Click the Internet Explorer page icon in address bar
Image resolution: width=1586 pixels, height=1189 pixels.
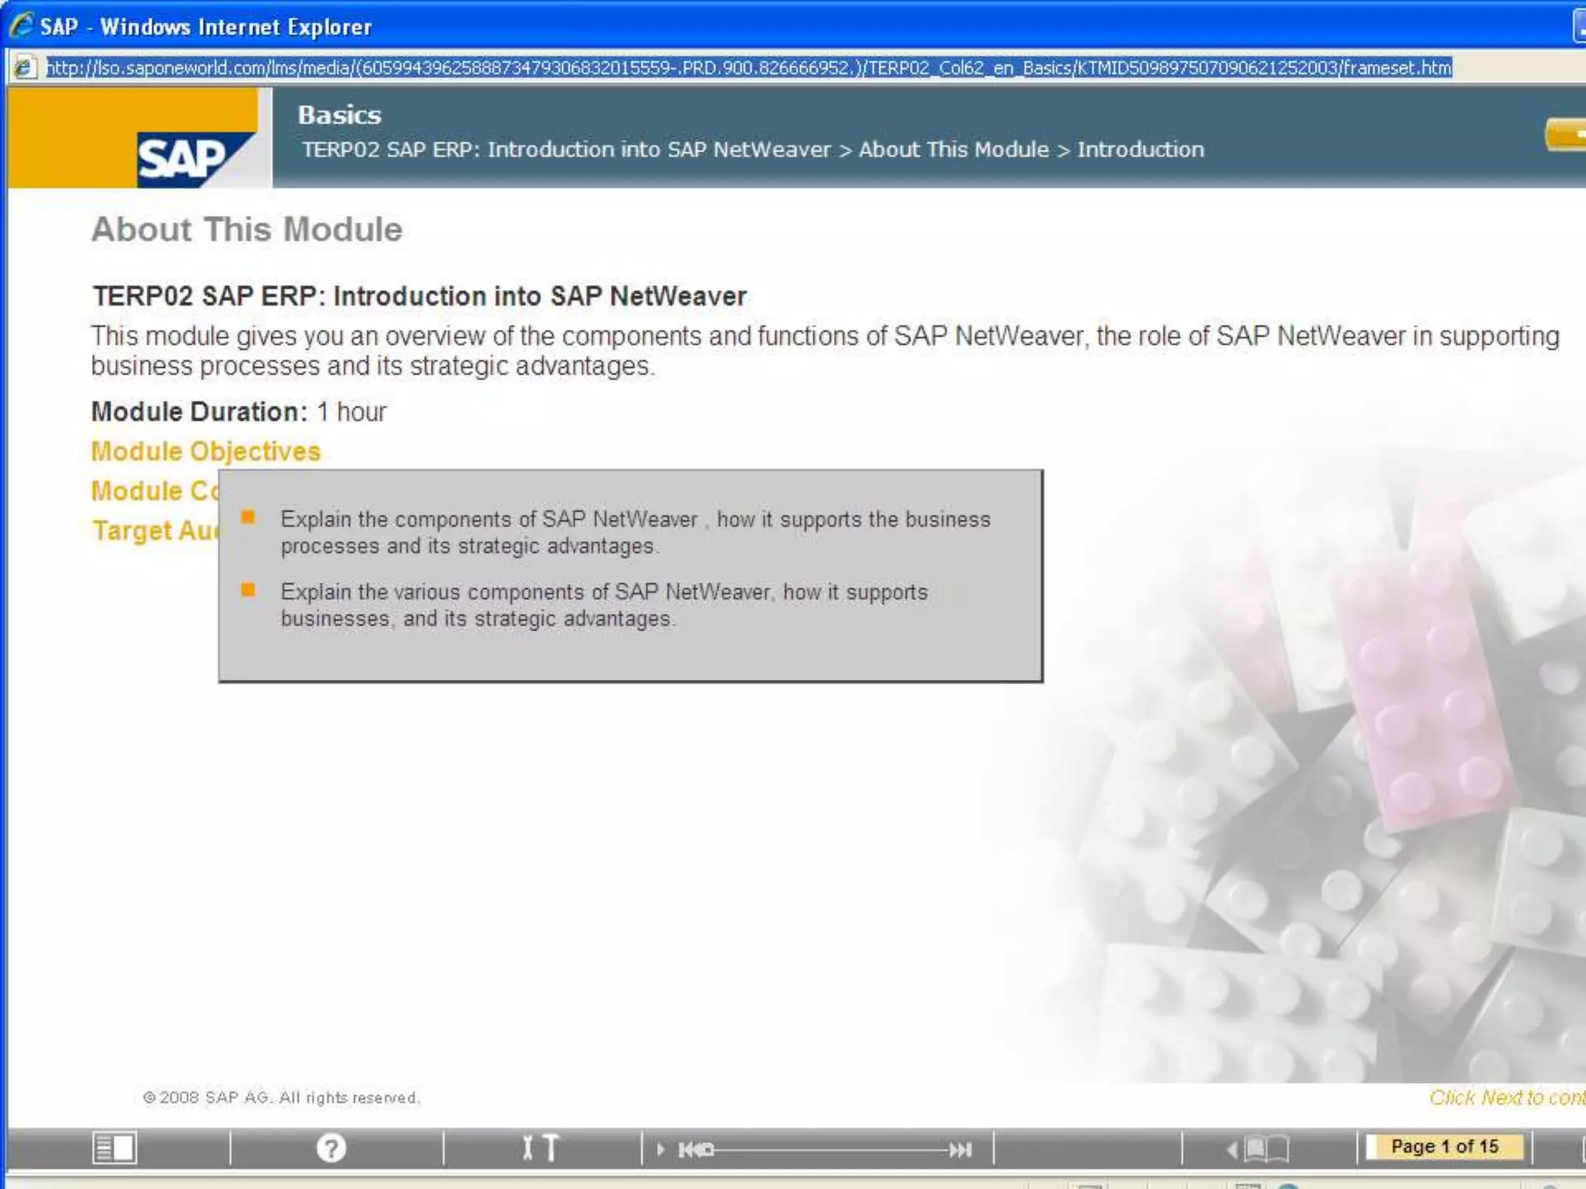click(x=24, y=68)
